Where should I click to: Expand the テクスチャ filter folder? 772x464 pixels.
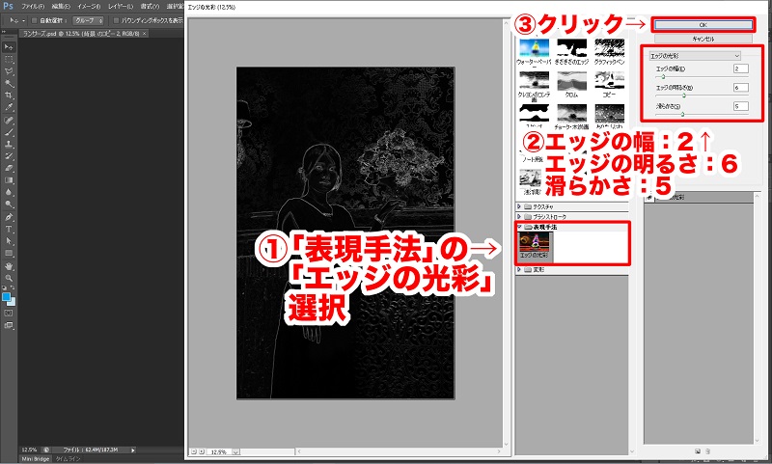coord(519,206)
